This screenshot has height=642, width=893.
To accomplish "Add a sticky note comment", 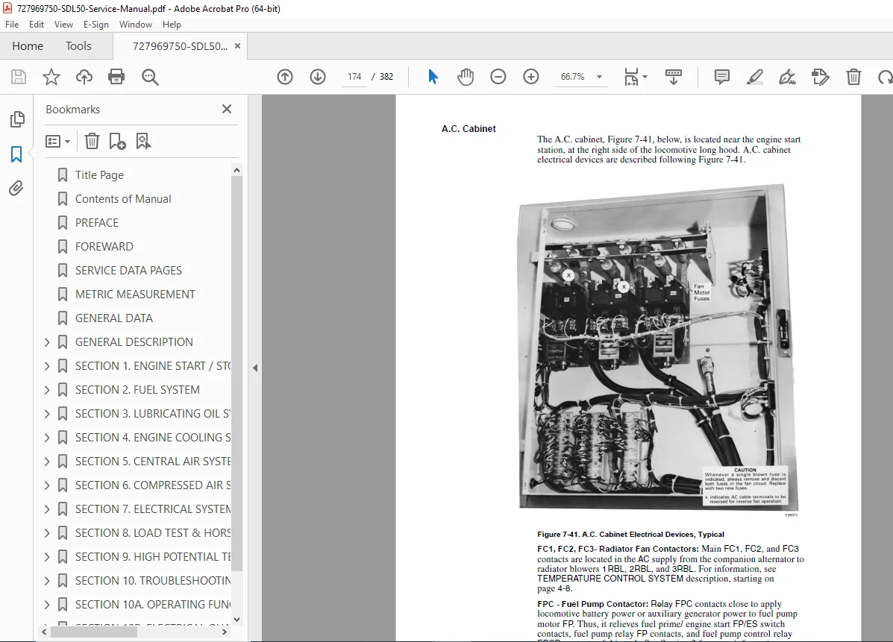I will pos(721,77).
